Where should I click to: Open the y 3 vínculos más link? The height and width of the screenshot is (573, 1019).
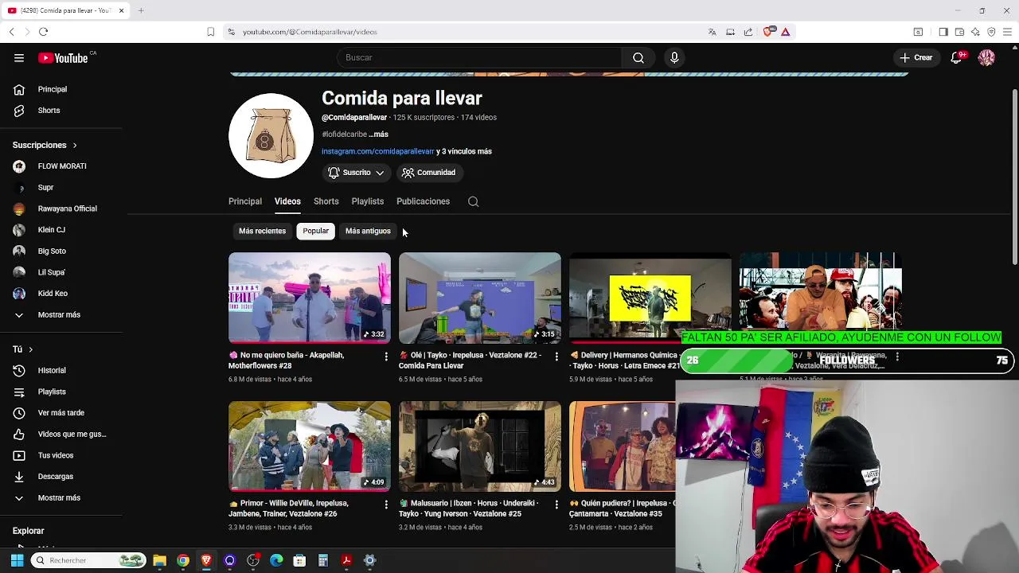464,151
